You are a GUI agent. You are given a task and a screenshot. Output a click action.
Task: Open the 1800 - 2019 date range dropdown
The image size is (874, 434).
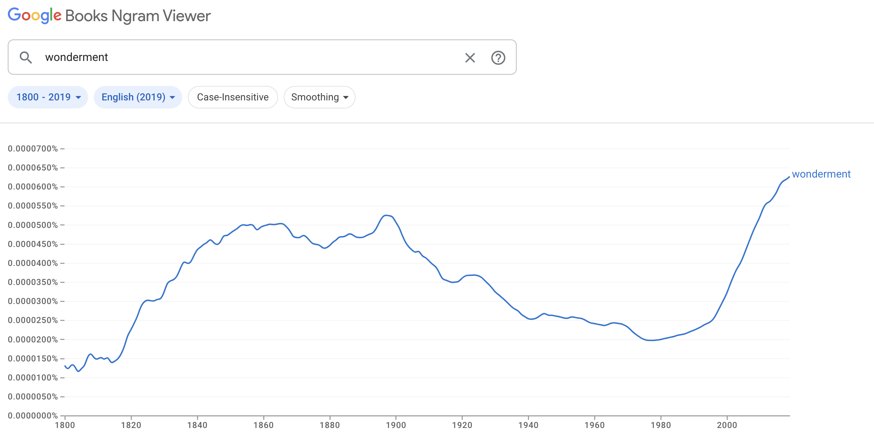[x=48, y=97]
